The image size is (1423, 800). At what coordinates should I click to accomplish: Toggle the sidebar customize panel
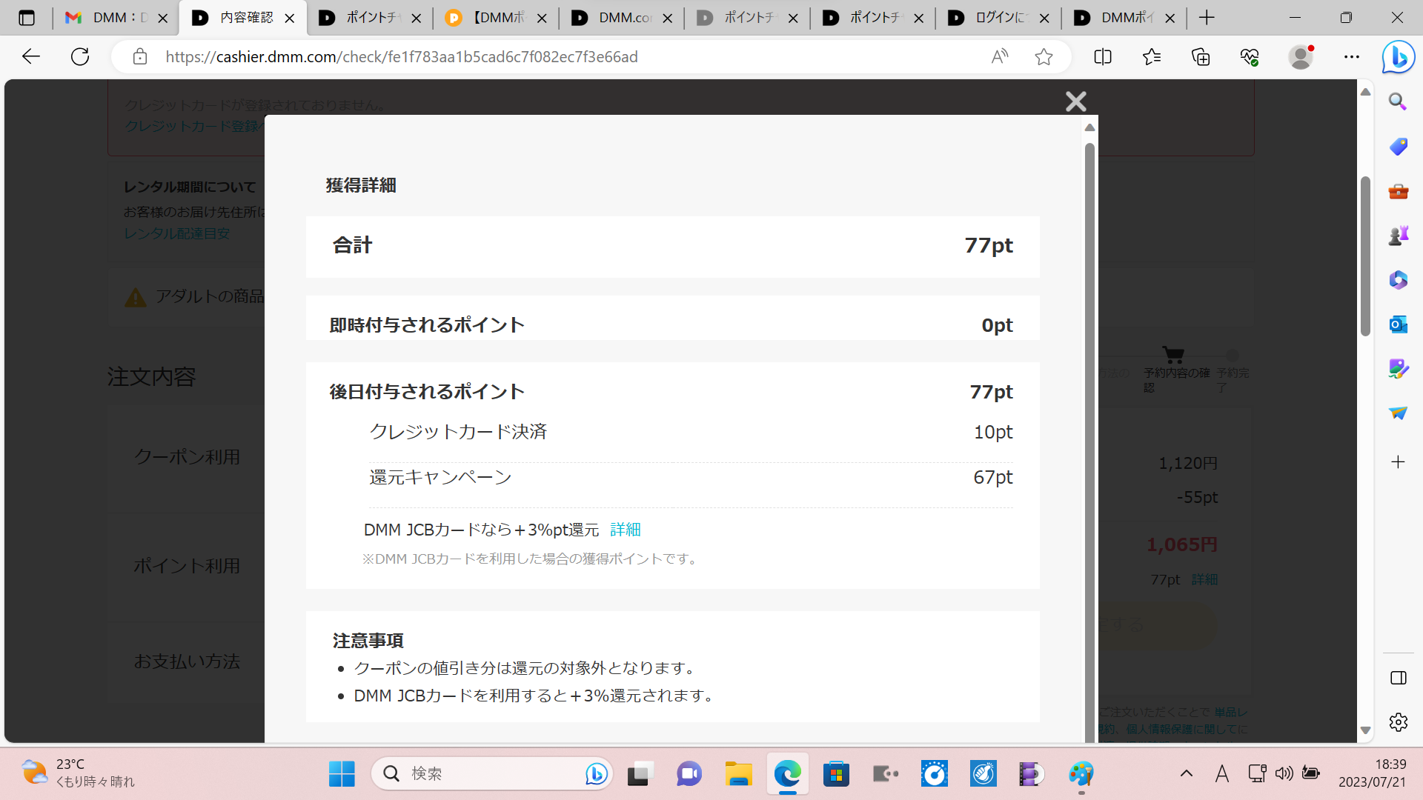point(1398,722)
